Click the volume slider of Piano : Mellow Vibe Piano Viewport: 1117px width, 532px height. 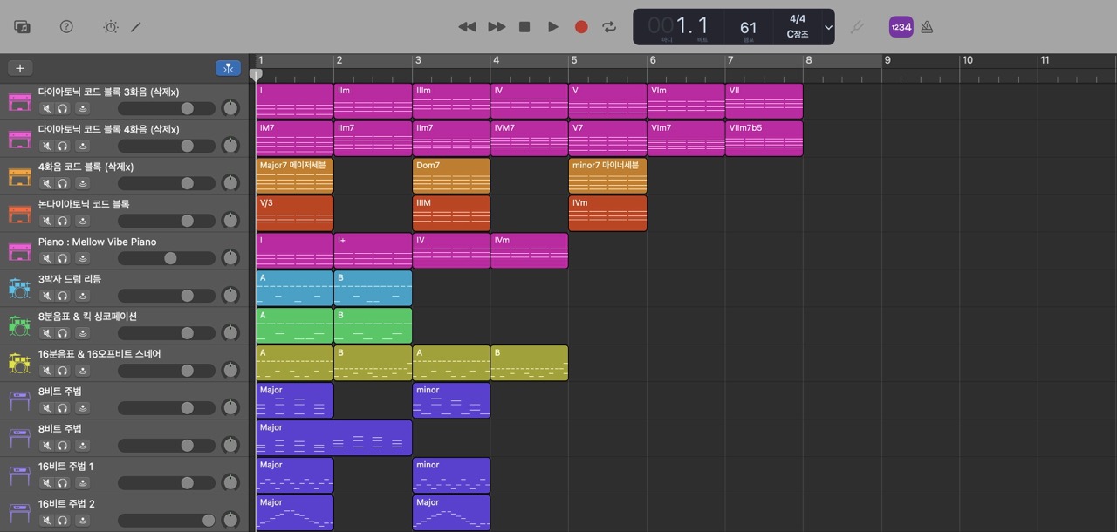[x=166, y=258]
